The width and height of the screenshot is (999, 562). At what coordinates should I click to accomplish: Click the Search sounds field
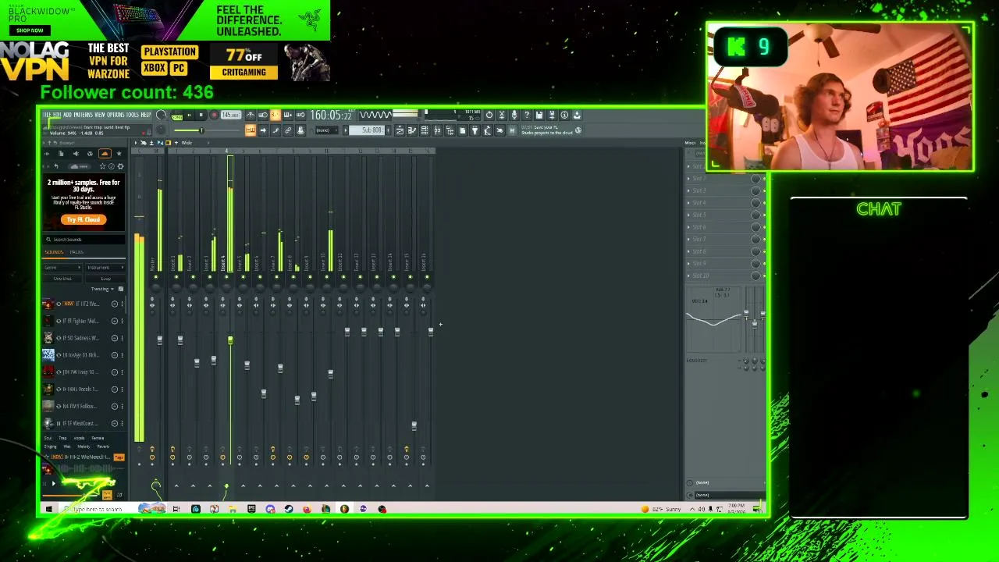coord(84,240)
